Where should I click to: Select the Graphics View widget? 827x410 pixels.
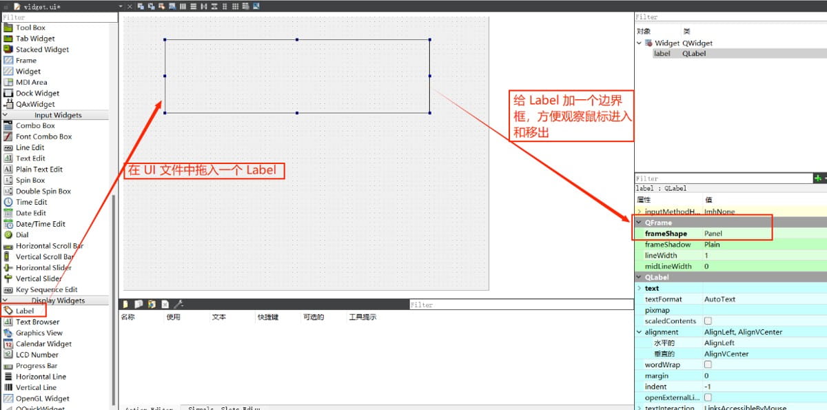tap(39, 332)
